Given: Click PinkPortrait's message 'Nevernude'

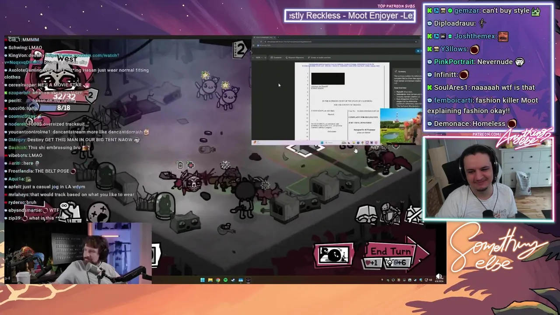Looking at the screenshot, I should click(494, 62).
